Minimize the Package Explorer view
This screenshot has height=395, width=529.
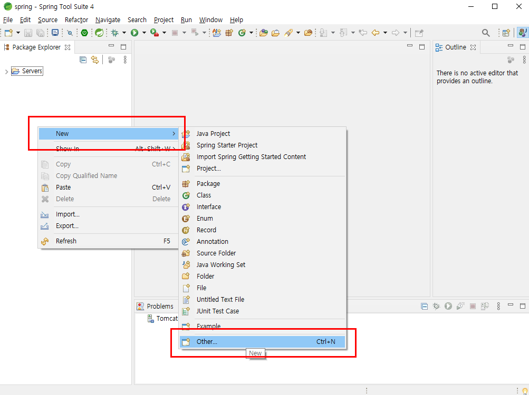point(111,46)
